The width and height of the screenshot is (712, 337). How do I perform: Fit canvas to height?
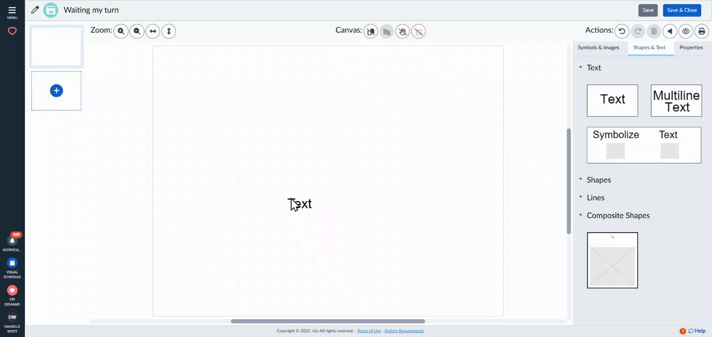point(169,31)
